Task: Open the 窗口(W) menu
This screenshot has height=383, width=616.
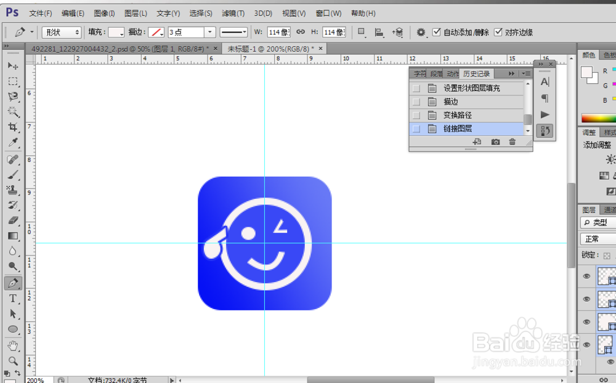Action: point(328,14)
